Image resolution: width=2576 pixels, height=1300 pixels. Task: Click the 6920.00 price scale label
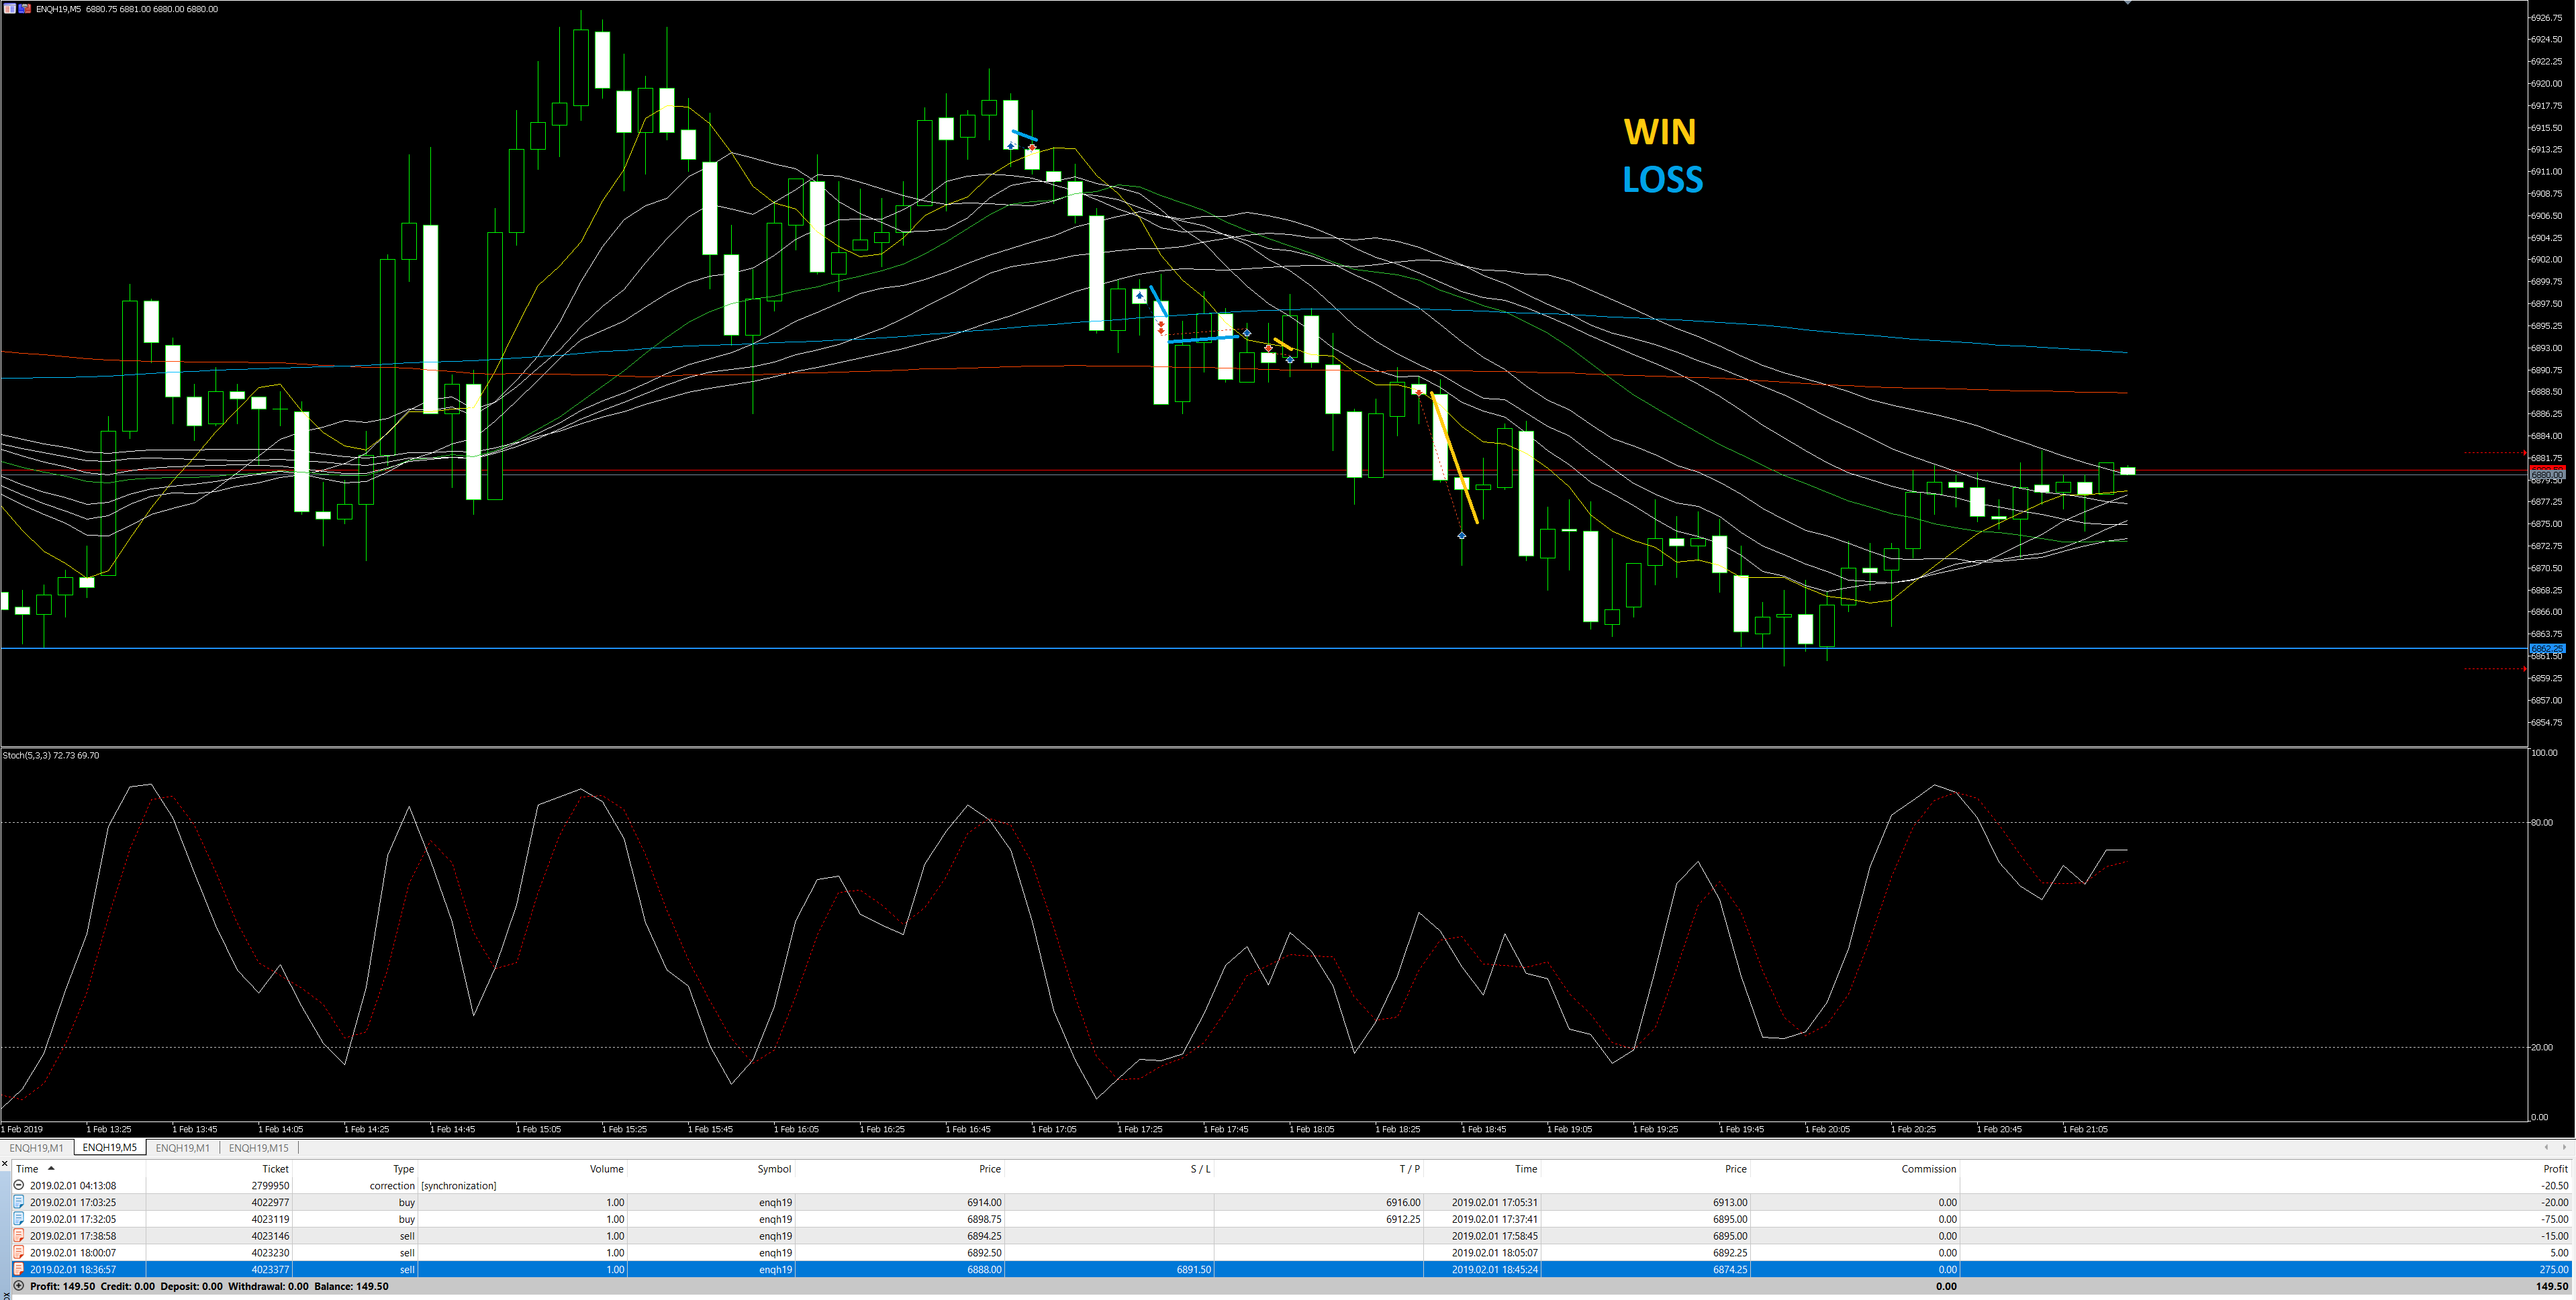pos(2546,84)
